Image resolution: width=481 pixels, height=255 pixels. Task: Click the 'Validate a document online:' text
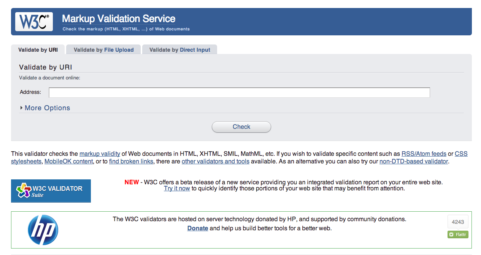click(50, 78)
